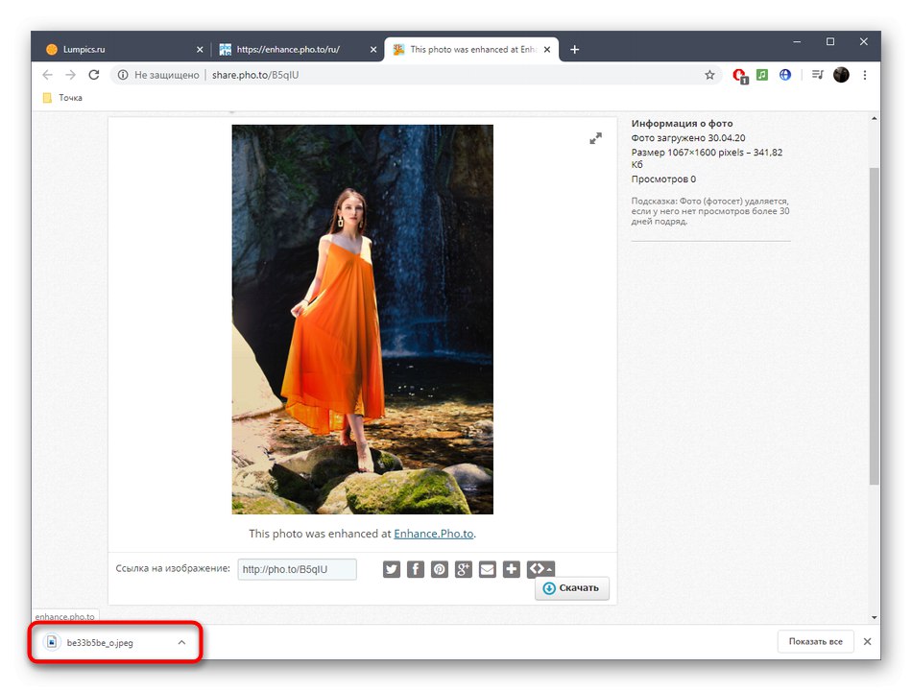Click scrollbar down arrow

[875, 618]
